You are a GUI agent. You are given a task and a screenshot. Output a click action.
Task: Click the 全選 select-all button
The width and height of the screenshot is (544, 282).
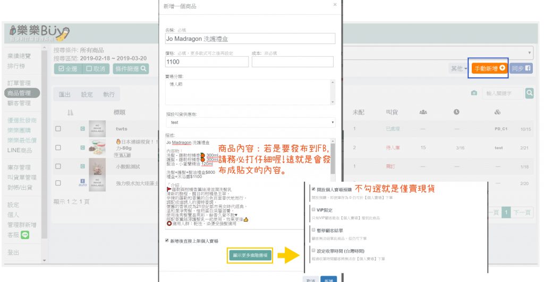68,69
